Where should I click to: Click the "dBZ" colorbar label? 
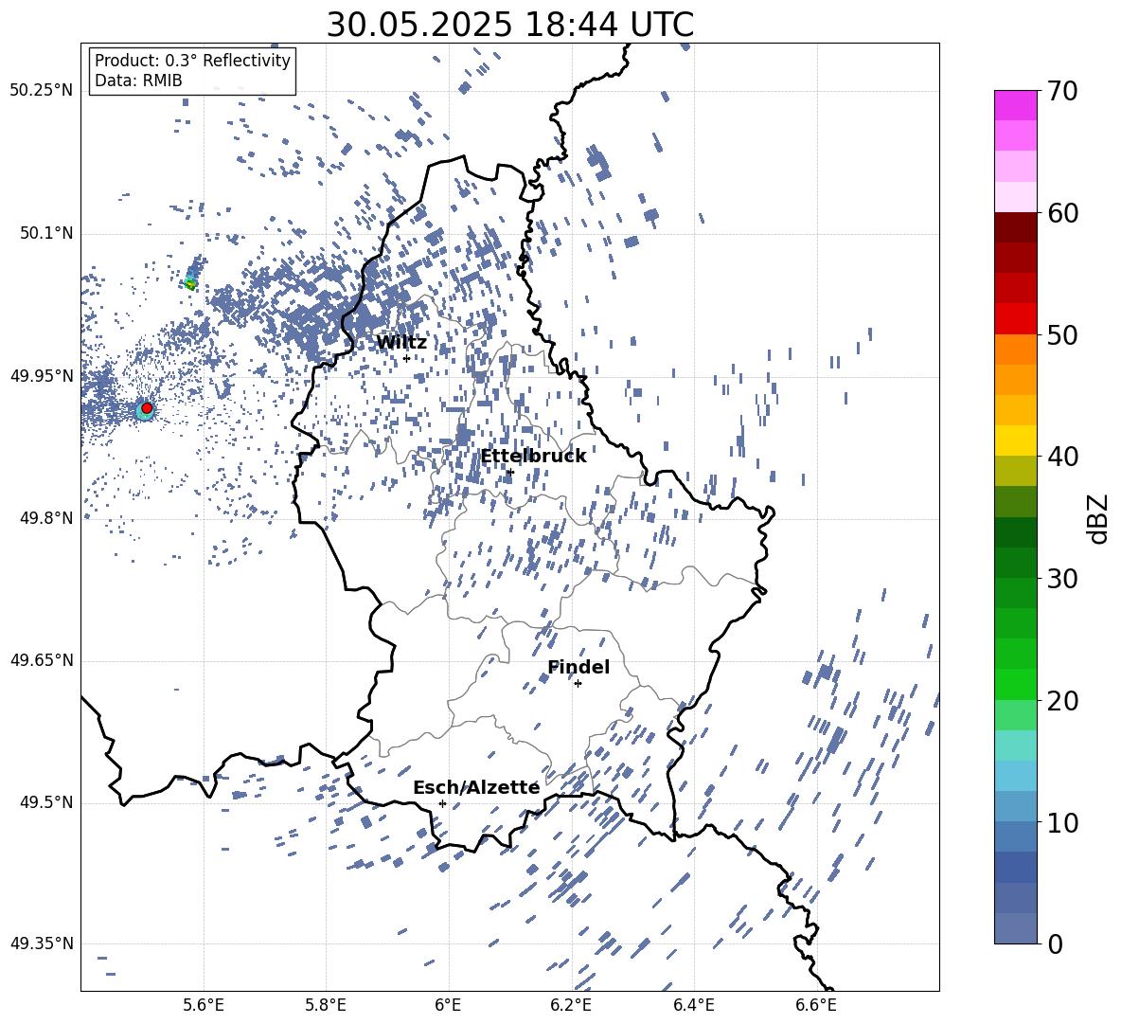point(1099,518)
